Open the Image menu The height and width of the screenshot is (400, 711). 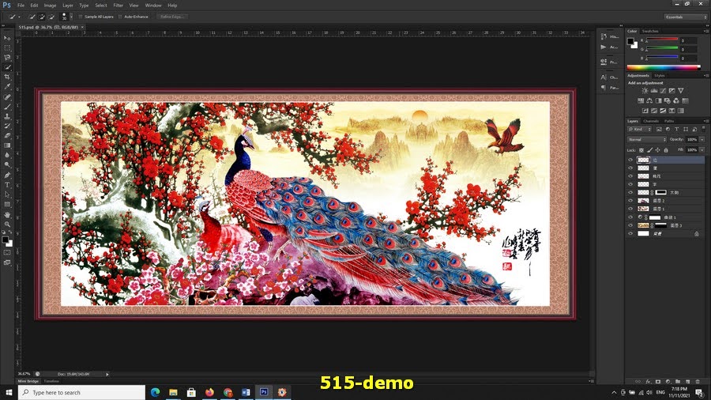pos(50,6)
